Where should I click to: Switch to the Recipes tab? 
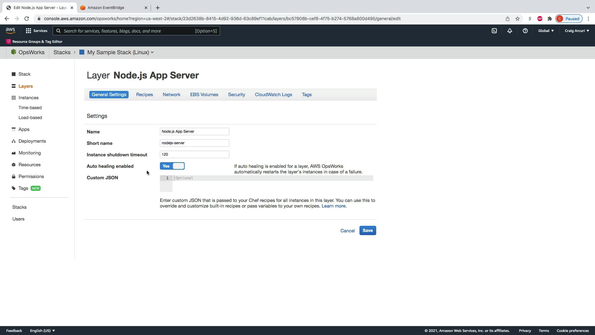coord(144,95)
